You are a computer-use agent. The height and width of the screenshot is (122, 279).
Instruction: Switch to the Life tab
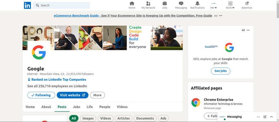click(90, 107)
